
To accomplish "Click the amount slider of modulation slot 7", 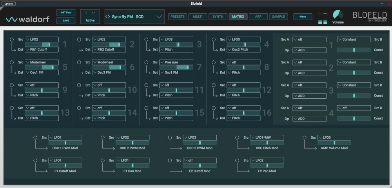I will (177, 67).
